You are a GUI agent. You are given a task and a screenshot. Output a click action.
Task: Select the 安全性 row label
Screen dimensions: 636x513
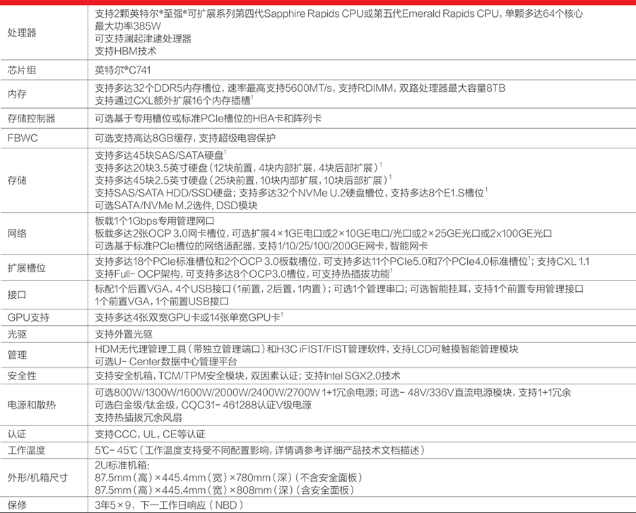(x=22, y=376)
